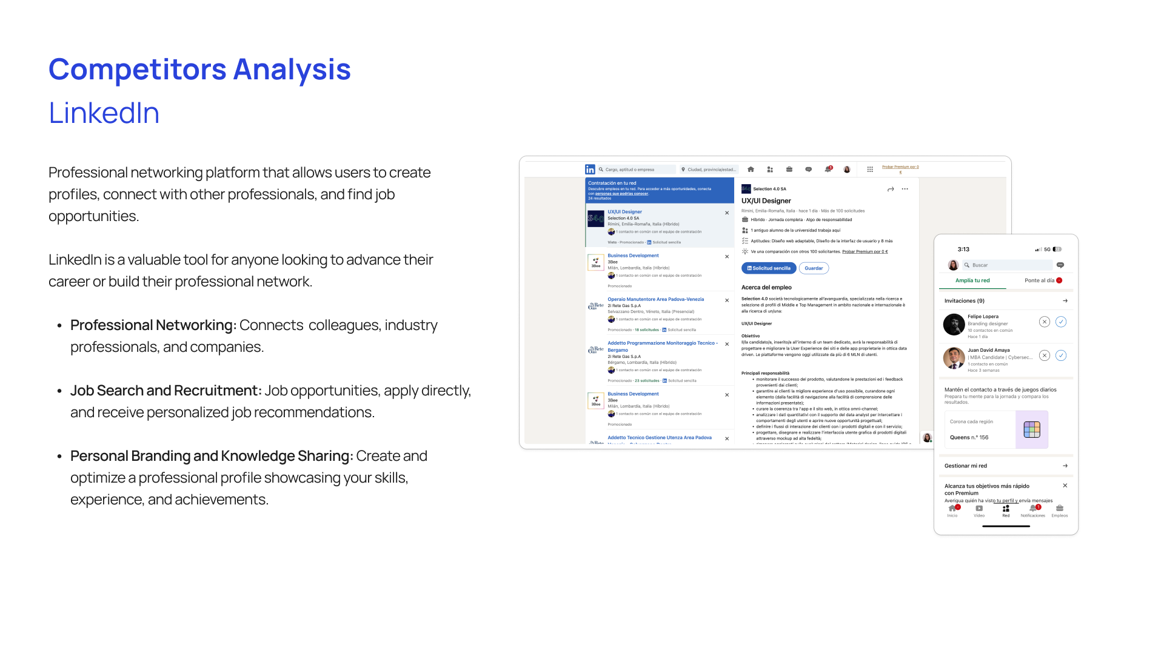Open messaging icon in mobile app header
Viewport: 1164px width, 654px height.
coord(1060,265)
